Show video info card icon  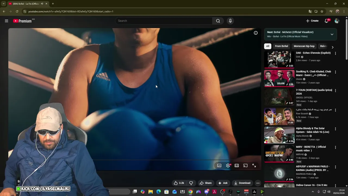256,33
